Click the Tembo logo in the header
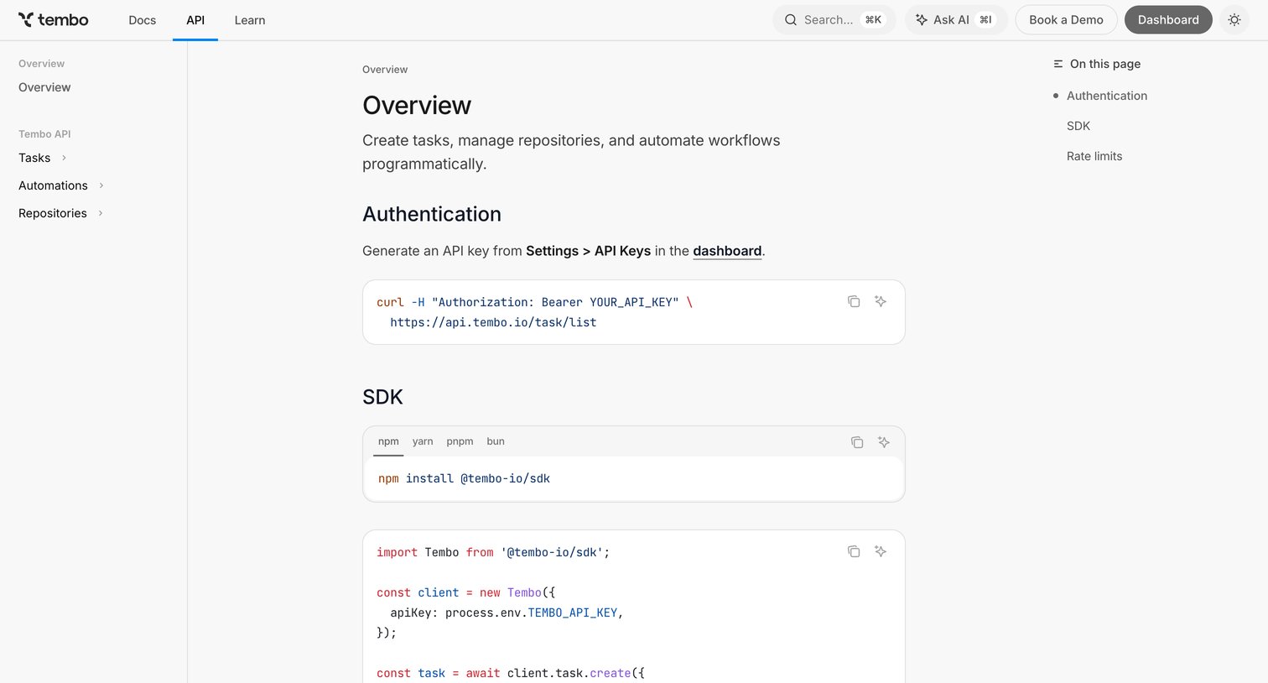This screenshot has height=683, width=1268. (x=53, y=20)
